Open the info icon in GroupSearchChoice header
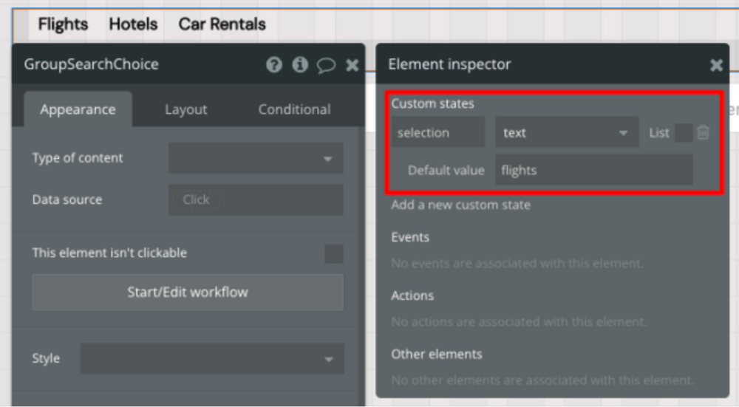 pos(300,65)
